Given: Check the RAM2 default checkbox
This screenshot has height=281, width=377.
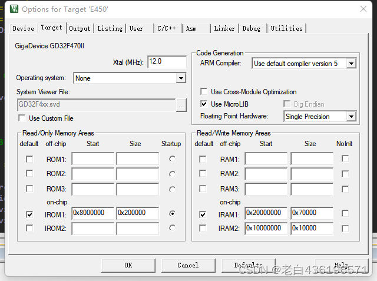Looking at the screenshot, I should (x=203, y=173).
